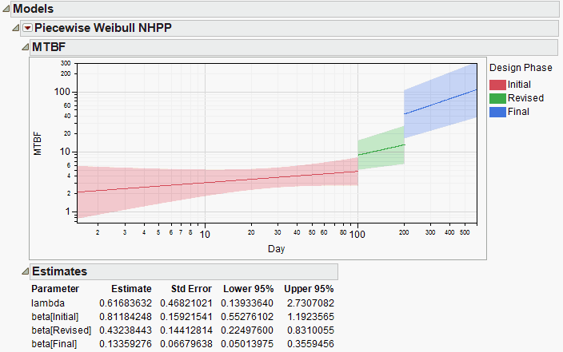Click the green Revised phase MTBF line
The image size is (563, 352).
381,150
